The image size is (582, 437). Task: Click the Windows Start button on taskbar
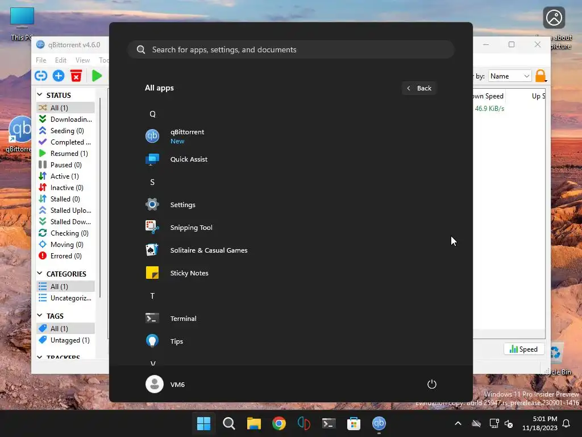pos(203,423)
